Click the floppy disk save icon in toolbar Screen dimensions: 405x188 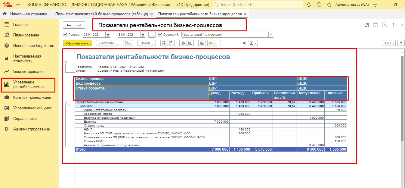coord(202,43)
